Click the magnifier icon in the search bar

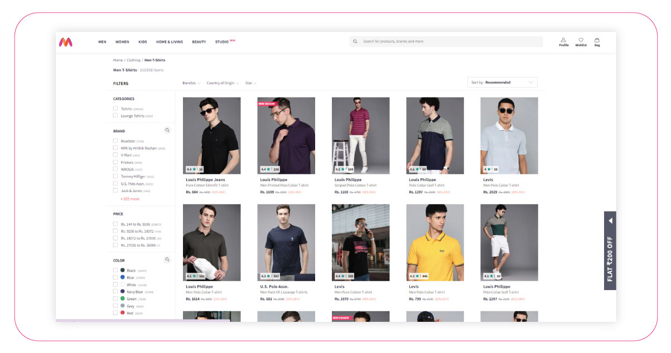[355, 41]
